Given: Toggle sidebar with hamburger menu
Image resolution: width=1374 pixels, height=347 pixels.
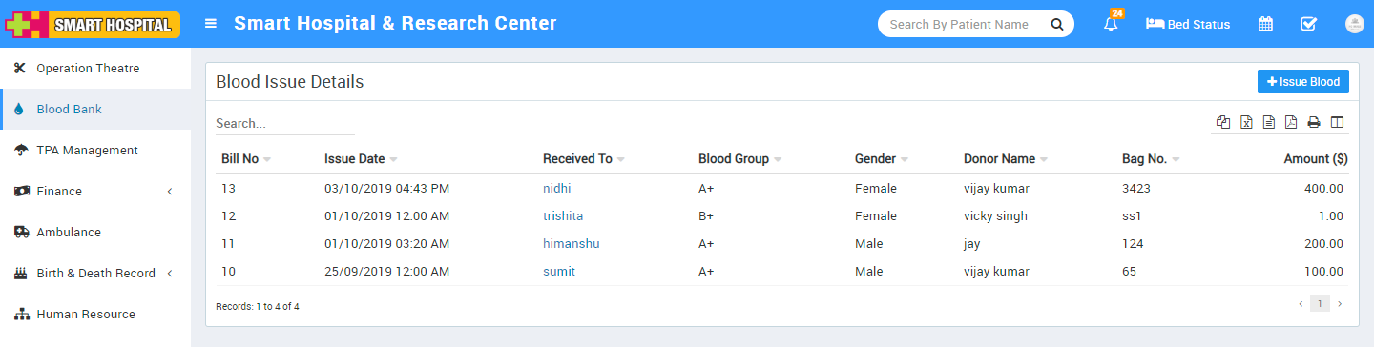Looking at the screenshot, I should pyautogui.click(x=211, y=24).
